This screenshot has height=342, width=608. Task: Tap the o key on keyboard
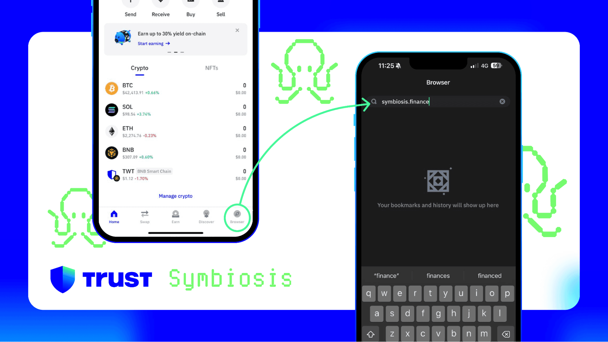(x=492, y=294)
